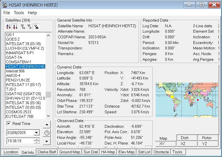Switch to the Sat List tab

(x=144, y=152)
